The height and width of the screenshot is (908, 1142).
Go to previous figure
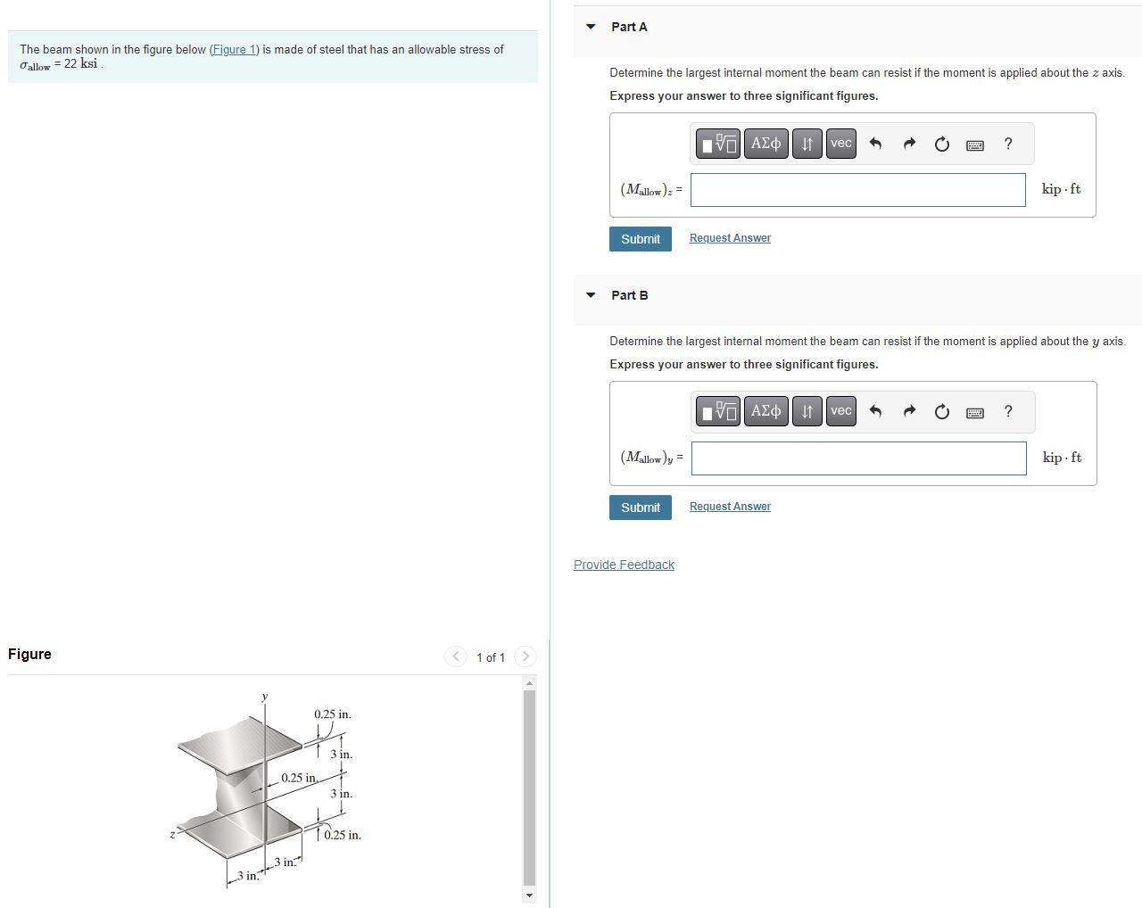pos(456,656)
